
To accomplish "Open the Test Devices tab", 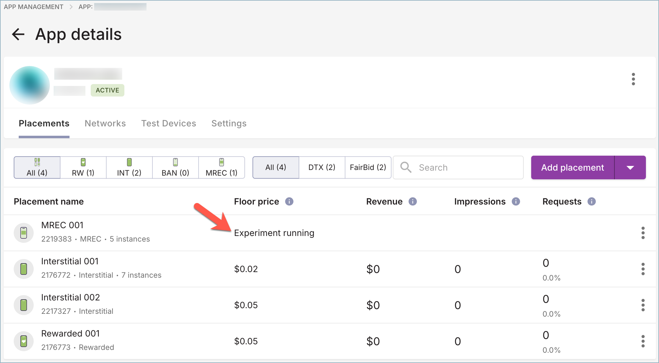I will 168,123.
